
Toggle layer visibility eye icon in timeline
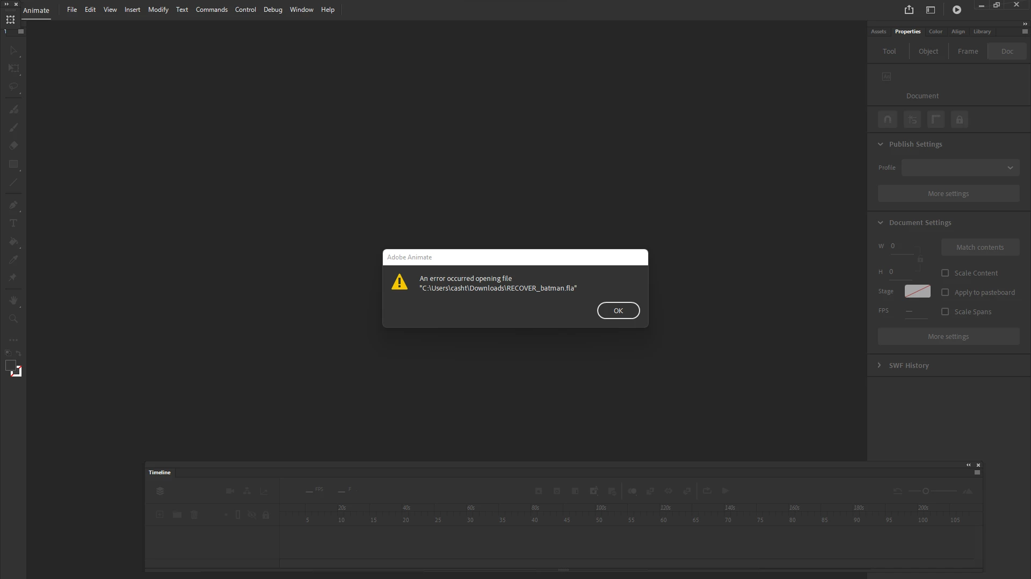coord(252,515)
